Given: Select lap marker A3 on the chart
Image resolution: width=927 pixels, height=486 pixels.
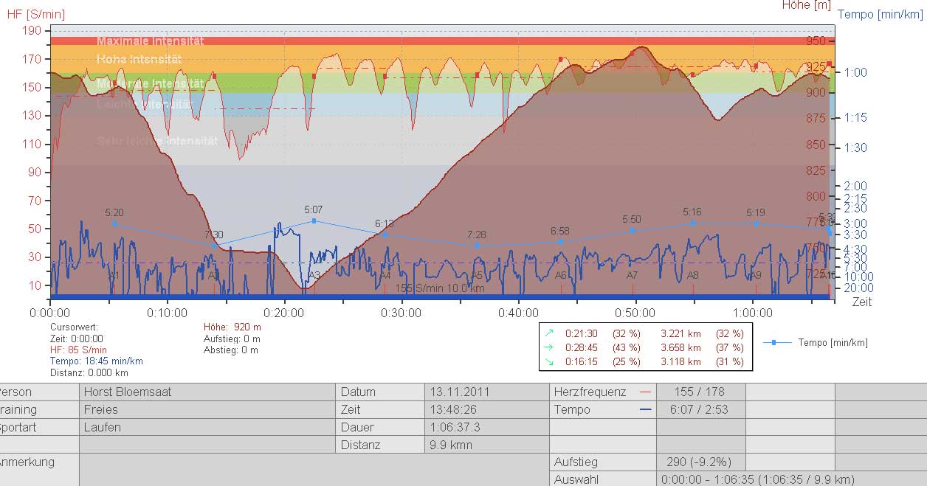Looking at the screenshot, I should point(314,275).
